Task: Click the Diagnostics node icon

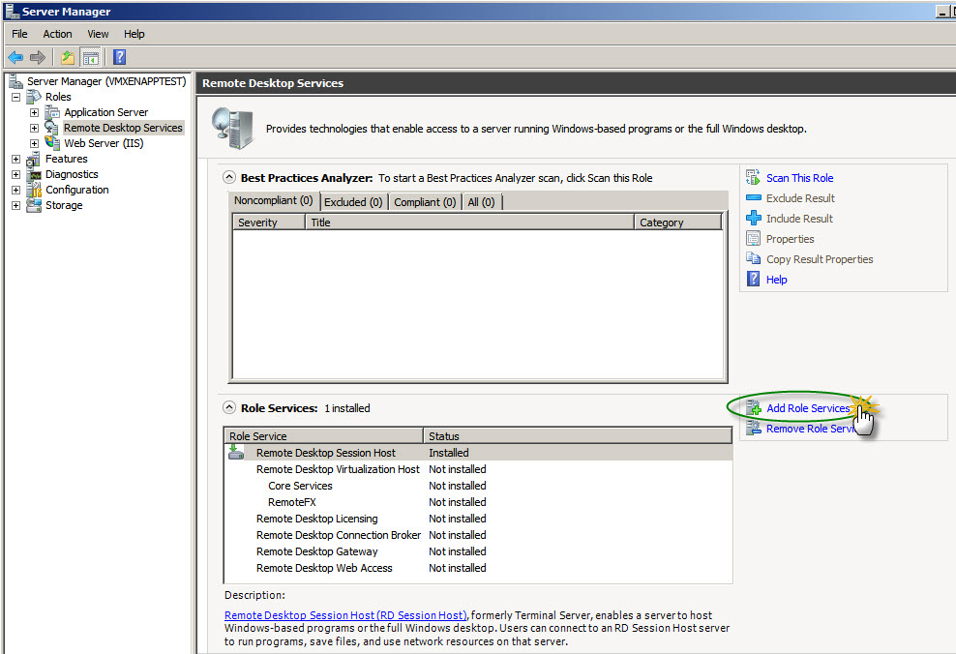Action: tap(34, 174)
